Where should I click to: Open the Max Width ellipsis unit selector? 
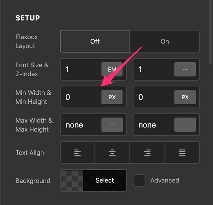[112, 125]
